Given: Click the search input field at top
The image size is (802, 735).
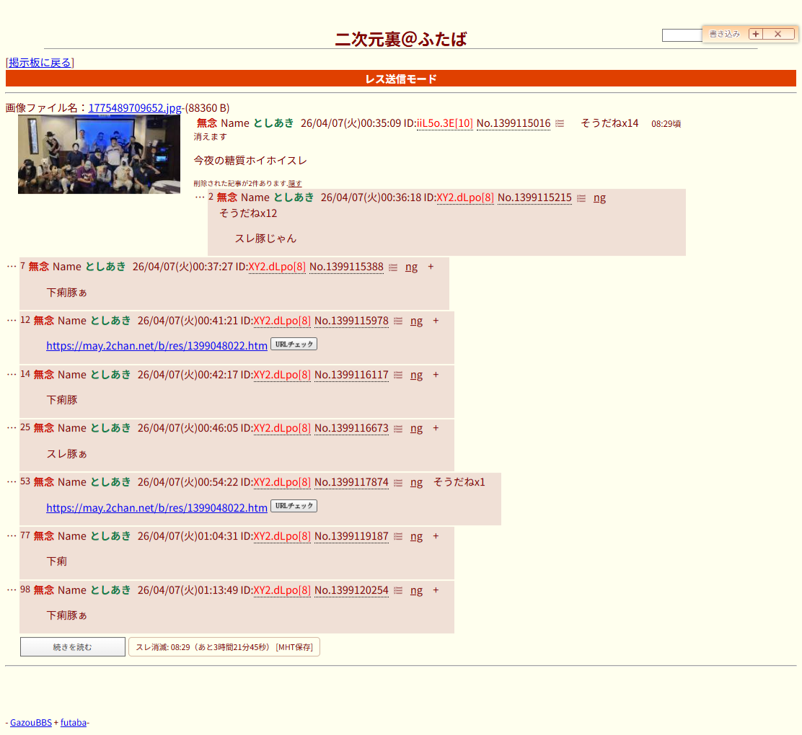Looking at the screenshot, I should (682, 35).
